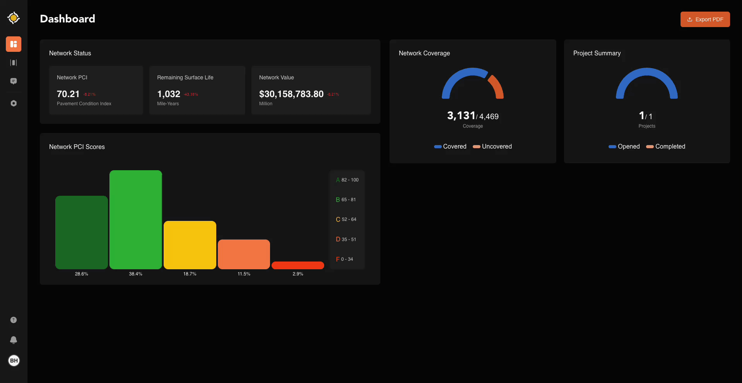Open the help question mark icon
This screenshot has height=383, width=742.
click(x=14, y=320)
